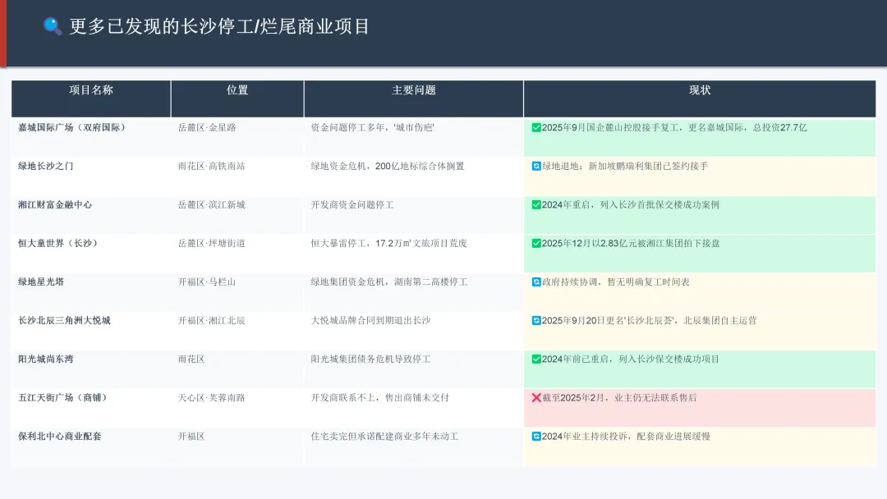
Task: Click 开福区 location in 保利北中心 row
Action: 191,437
